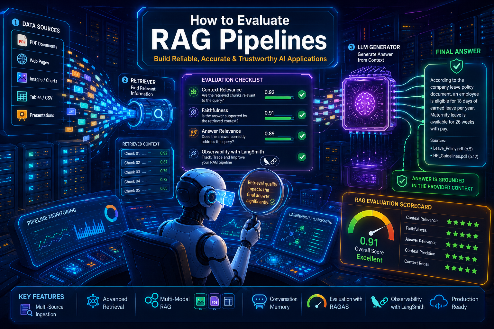
Task: Click the Pipeline Monitoring panel title
Action: (52, 216)
